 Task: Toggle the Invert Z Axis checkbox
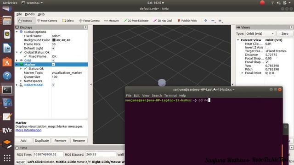point(267,47)
